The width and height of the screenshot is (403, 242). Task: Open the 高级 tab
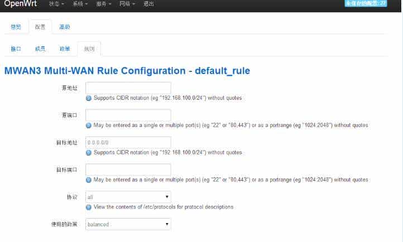pos(65,27)
